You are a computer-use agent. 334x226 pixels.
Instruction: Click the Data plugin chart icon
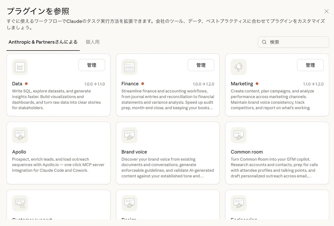tap(20, 67)
